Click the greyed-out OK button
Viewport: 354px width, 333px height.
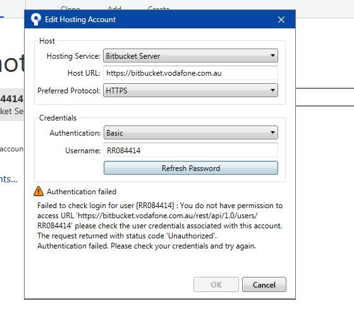coord(216,284)
